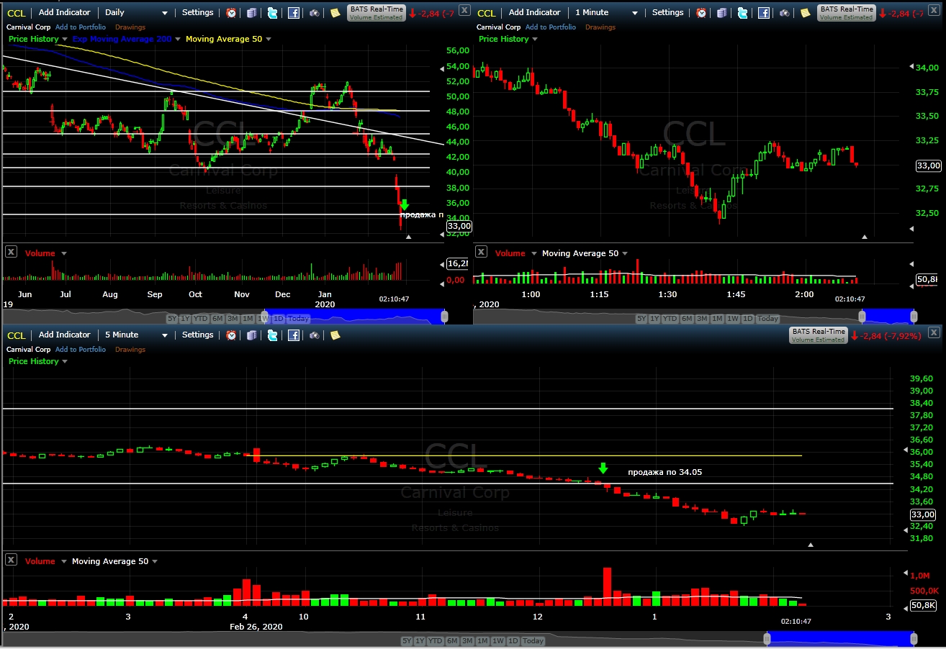
Task: Open Settings for the Daily chart
Action: [x=197, y=13]
